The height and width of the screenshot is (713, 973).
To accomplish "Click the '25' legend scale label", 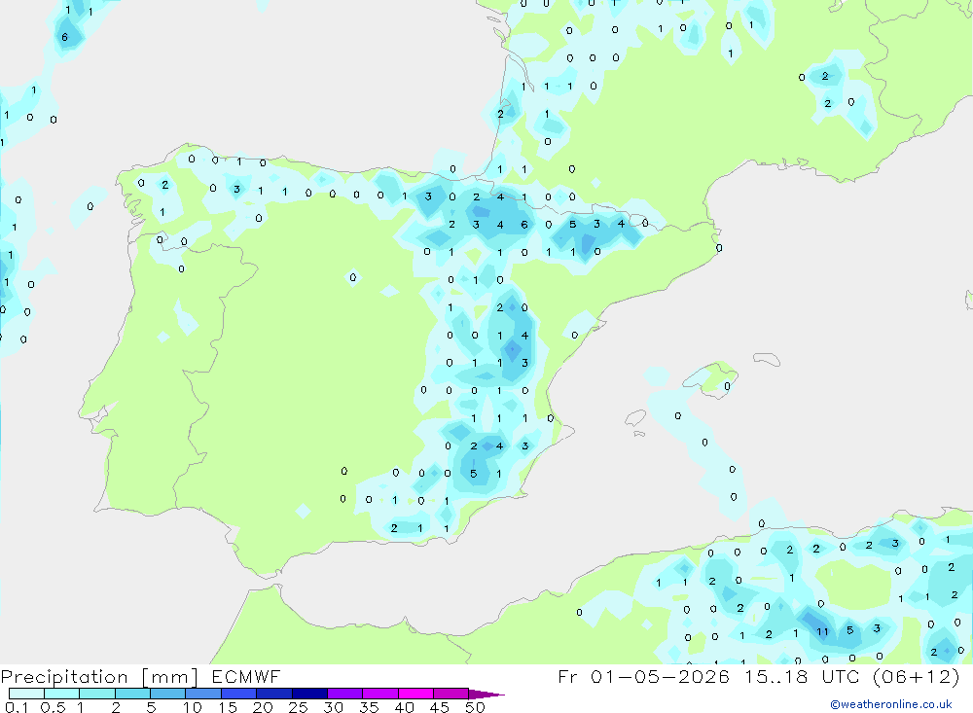I will point(299,707).
